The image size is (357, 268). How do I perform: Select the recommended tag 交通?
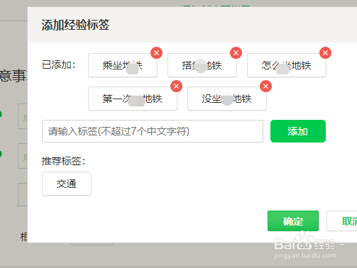point(67,184)
